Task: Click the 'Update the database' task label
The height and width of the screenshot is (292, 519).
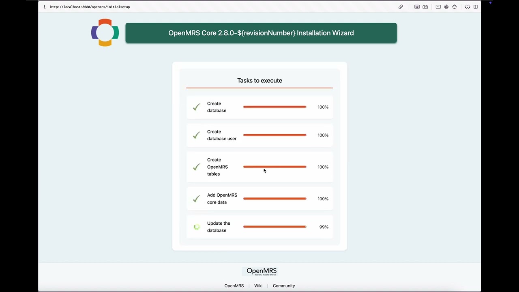Action: pyautogui.click(x=219, y=227)
